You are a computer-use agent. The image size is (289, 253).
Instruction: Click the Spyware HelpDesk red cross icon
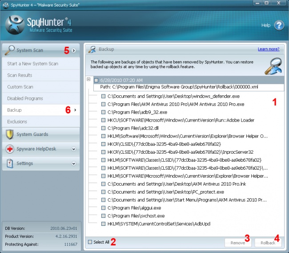pyautogui.click(x=10, y=149)
